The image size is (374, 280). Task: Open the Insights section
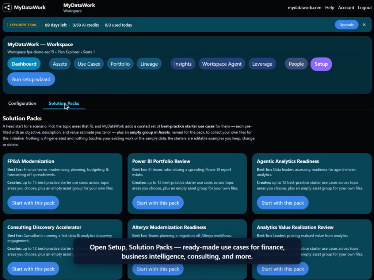[x=183, y=64]
